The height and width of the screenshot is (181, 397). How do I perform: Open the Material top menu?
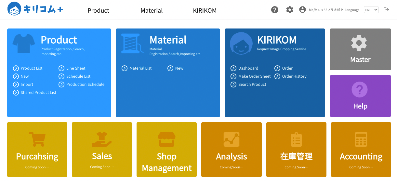pos(152,10)
